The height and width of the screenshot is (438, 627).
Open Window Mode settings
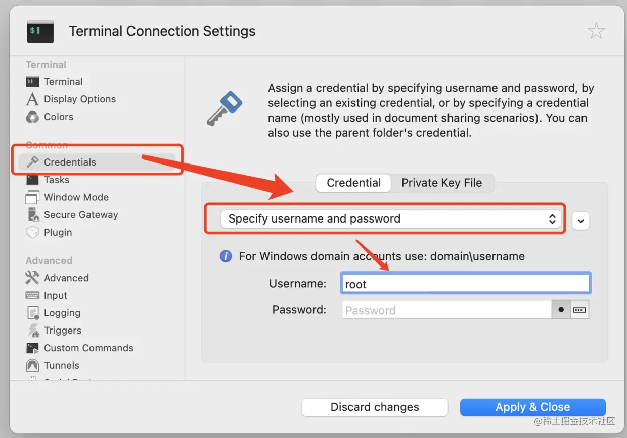(x=76, y=197)
